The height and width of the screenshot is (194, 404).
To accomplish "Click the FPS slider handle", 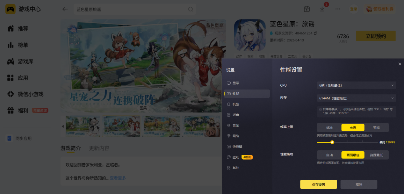I will [332, 142].
